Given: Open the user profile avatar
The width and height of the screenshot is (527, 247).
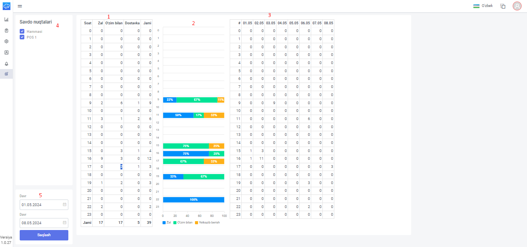Looking at the screenshot, I should pyautogui.click(x=517, y=6).
